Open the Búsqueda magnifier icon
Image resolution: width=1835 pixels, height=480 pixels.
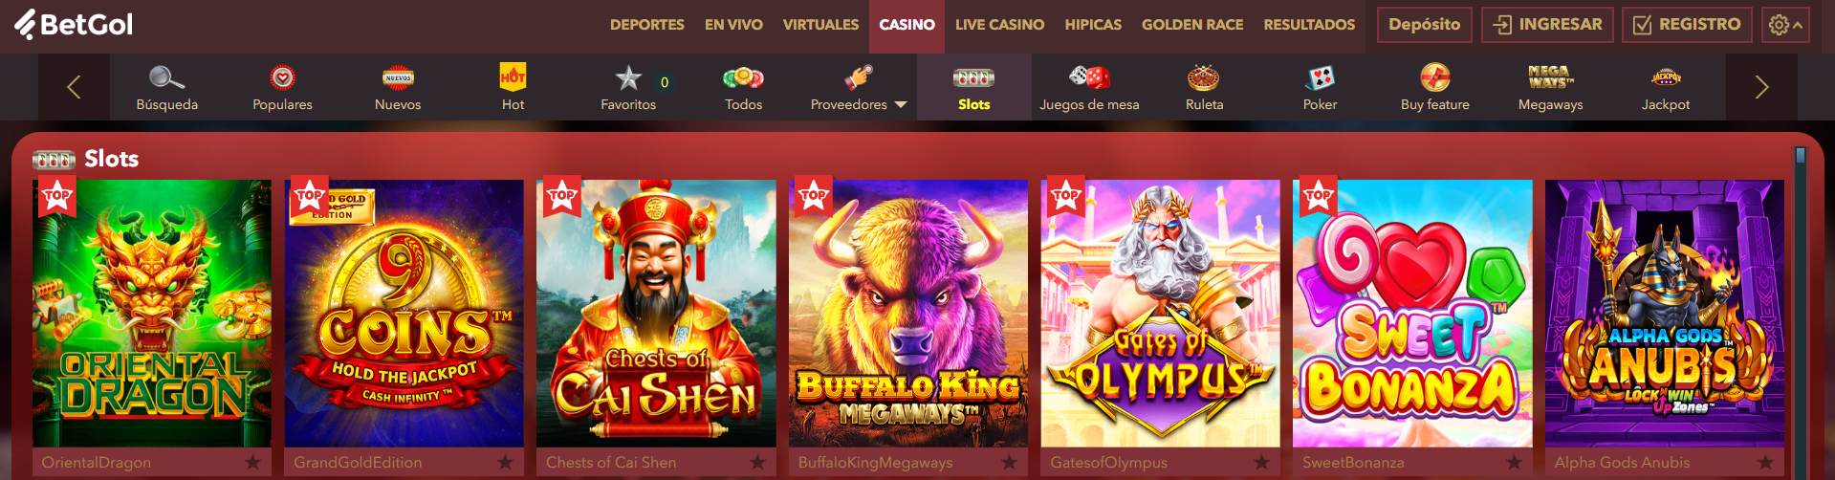click(166, 77)
